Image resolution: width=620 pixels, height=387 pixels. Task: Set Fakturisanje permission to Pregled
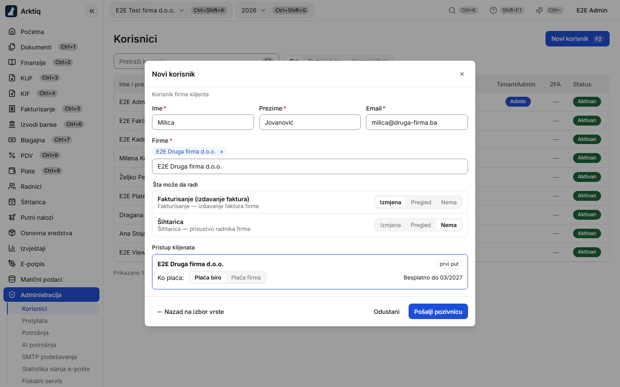coord(421,202)
